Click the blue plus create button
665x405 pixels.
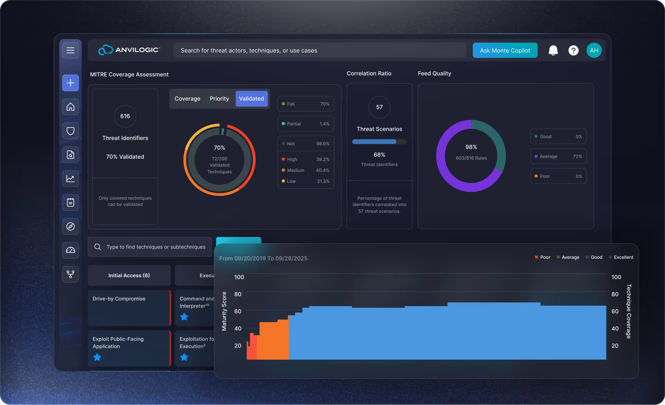tap(70, 83)
